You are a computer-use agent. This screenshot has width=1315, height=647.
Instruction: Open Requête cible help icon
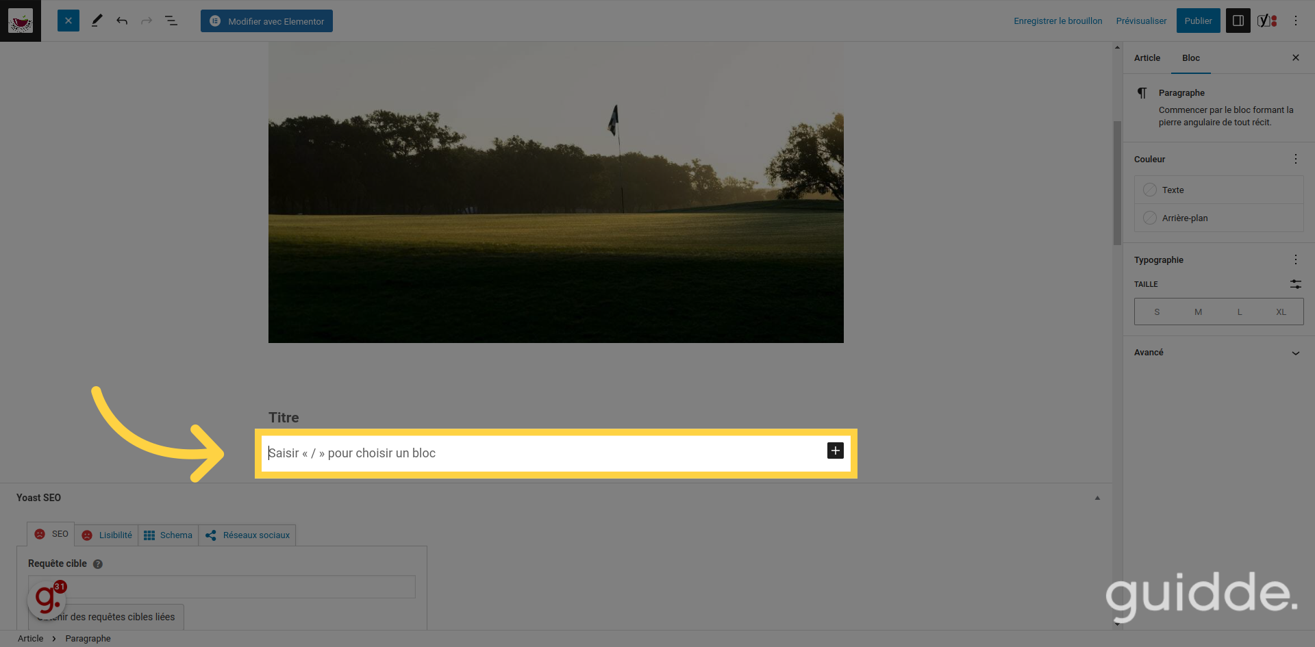(98, 564)
